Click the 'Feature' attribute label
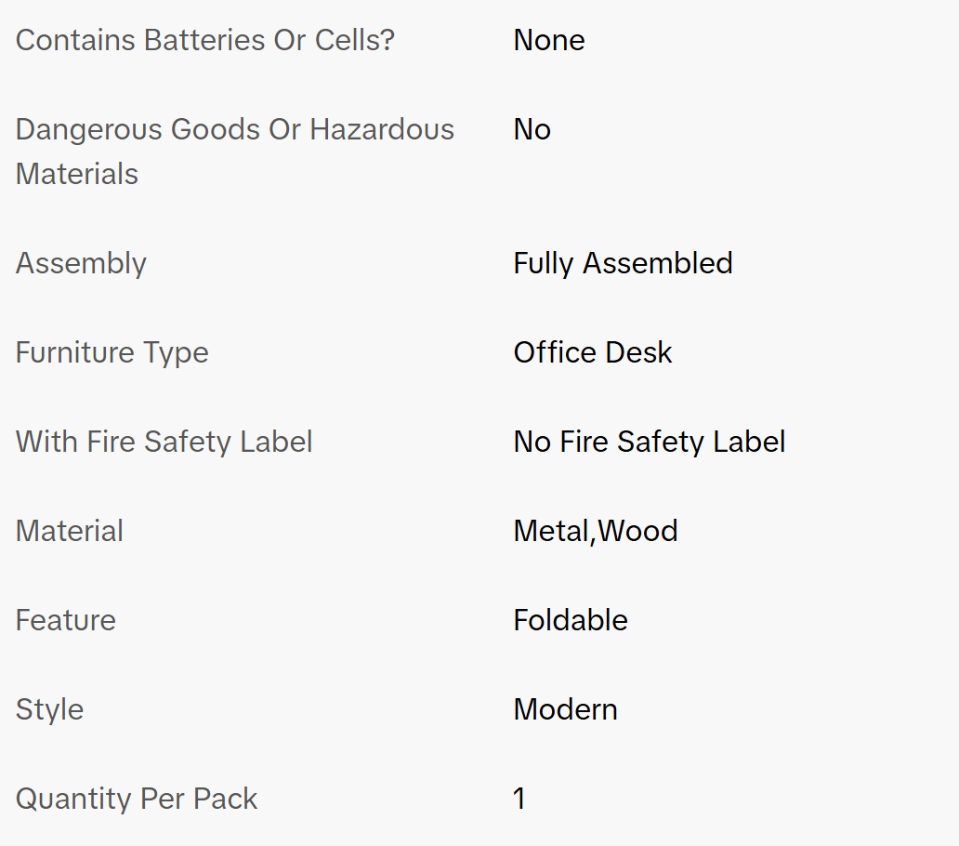 click(x=66, y=620)
